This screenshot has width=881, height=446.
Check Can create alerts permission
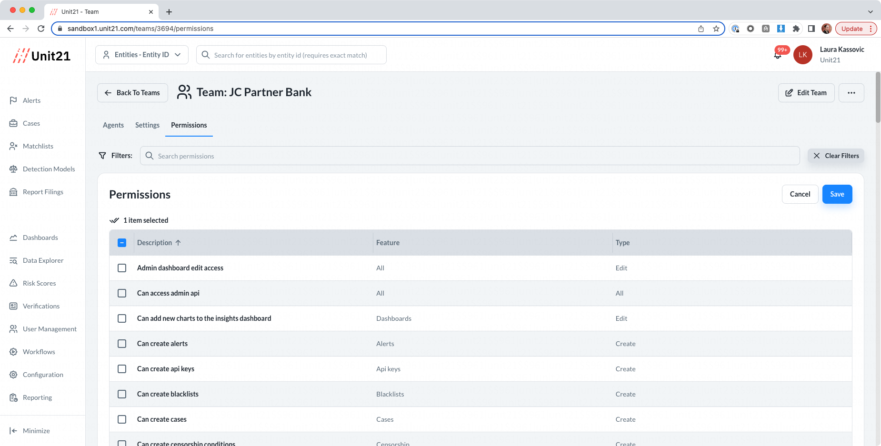122,344
